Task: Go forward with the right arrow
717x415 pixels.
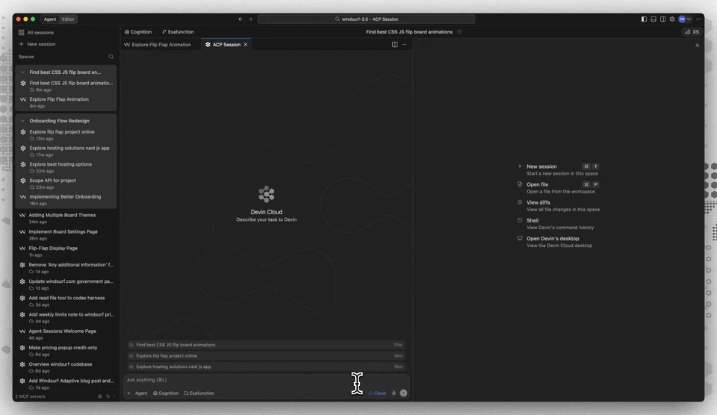Action: [250, 19]
